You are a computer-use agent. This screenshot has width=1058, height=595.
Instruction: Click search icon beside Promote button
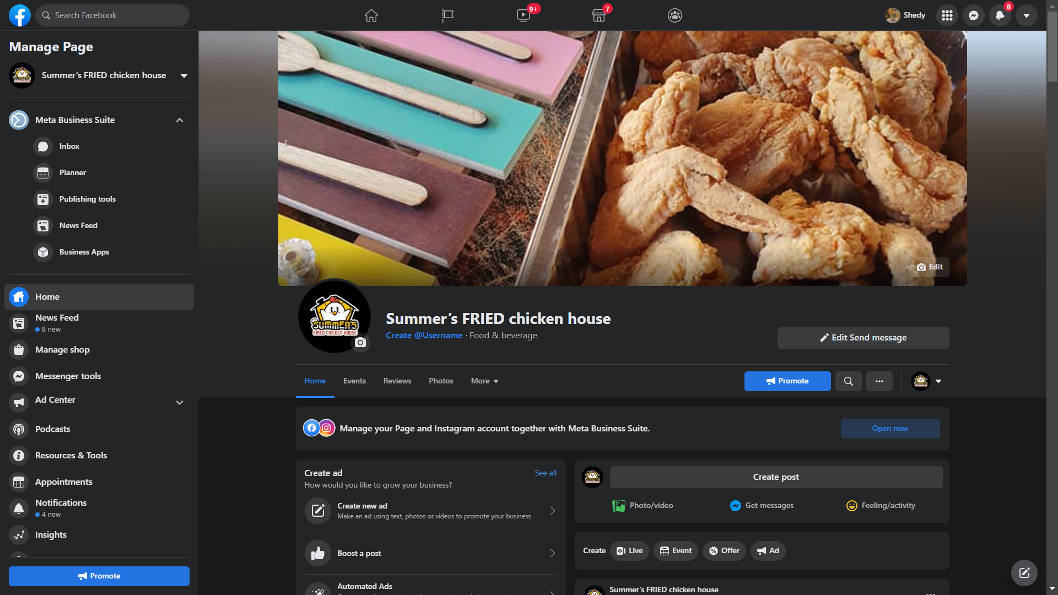click(x=848, y=381)
